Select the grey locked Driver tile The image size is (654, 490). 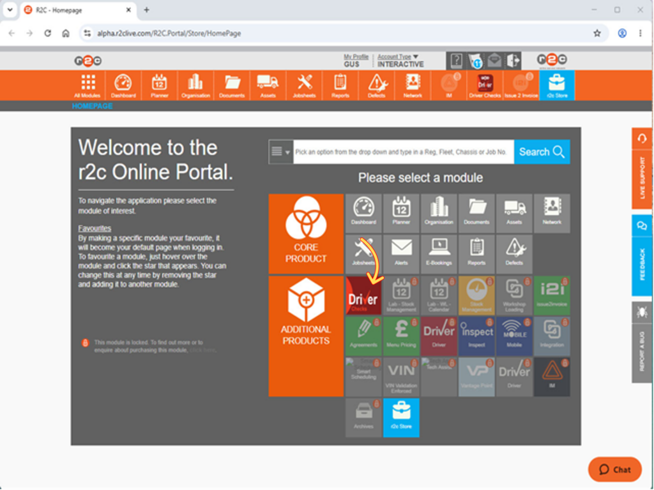click(514, 376)
